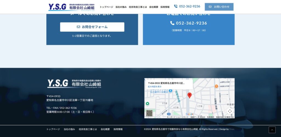Screen dimensions: 281x137
Task: Switch map to satellite imagery thumbnail
Action: (149, 113)
